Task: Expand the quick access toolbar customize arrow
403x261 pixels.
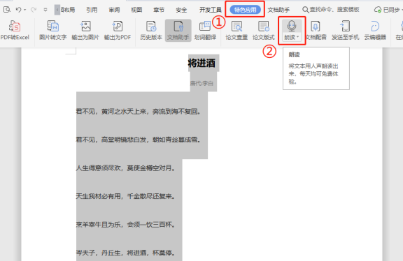Action: coord(45,10)
